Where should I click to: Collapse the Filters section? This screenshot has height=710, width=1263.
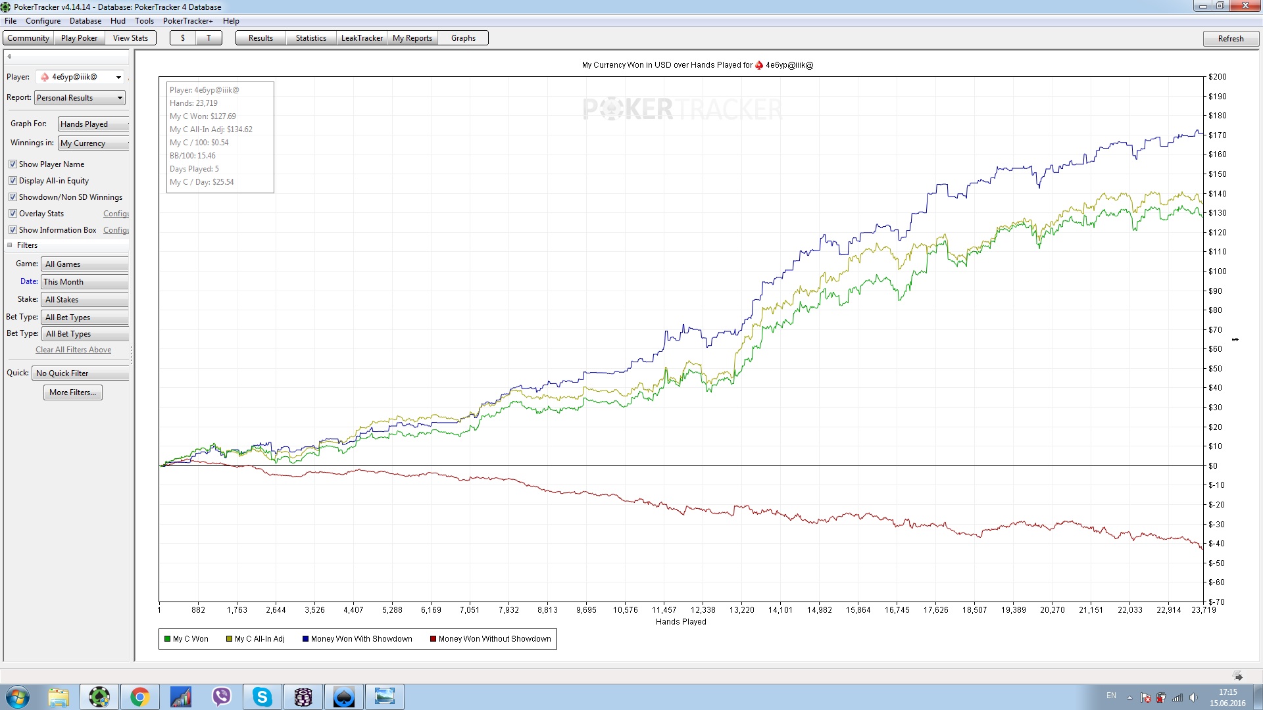coord(10,245)
